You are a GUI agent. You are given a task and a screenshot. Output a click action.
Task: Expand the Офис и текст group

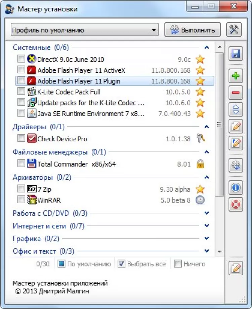207,251
